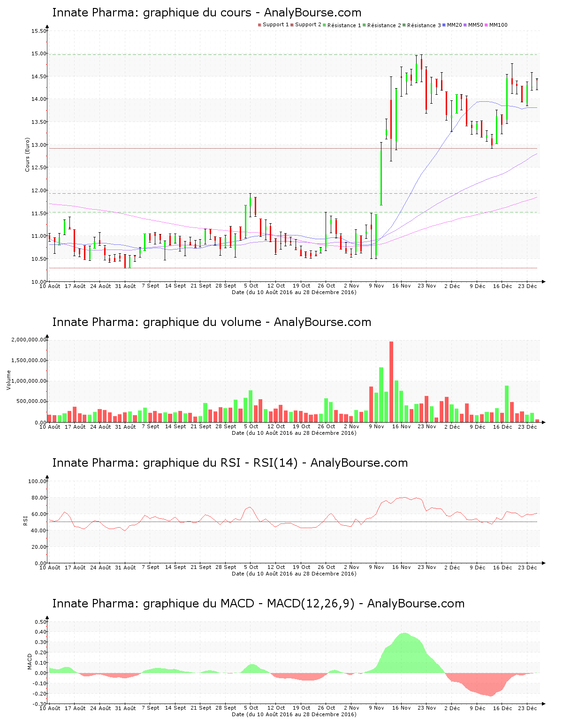Click '2 Déc' date under the MACD chart
Viewport: 563px width, 727px height.
coord(452,708)
